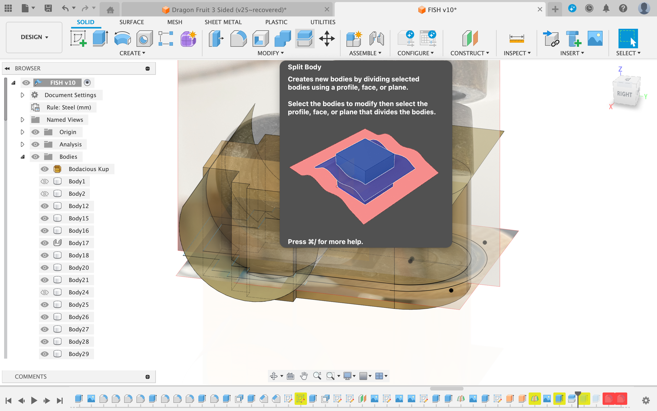Click the Move/Copy arrows icon

coord(327,38)
